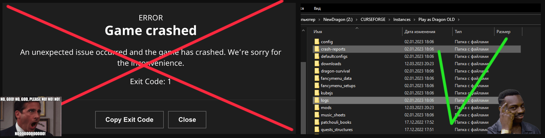The width and height of the screenshot is (545, 138).
Task: Open the Вид menu
Action: (317, 8)
